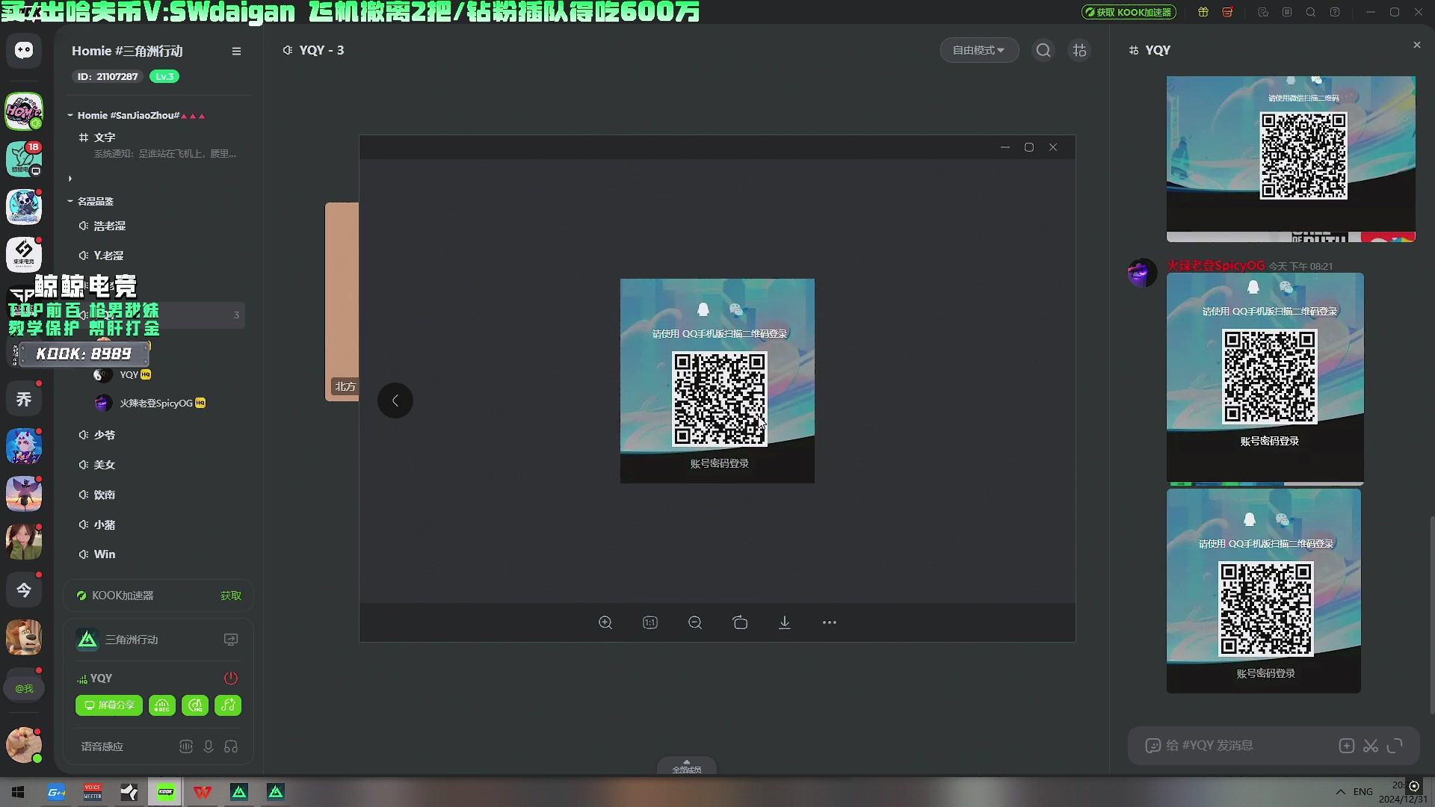Screen dimensions: 1435x807
Task: Go to the previous image
Action: point(395,401)
